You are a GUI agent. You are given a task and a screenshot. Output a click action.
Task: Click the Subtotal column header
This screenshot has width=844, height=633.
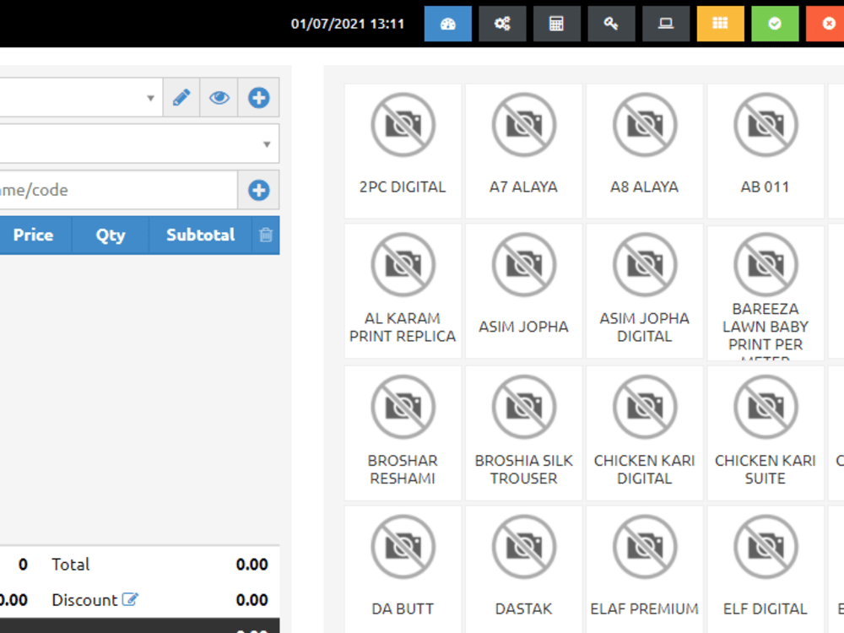(200, 235)
